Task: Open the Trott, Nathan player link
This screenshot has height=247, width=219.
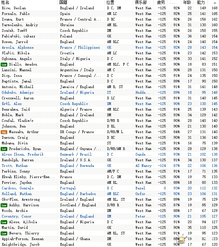Action: [x=15, y=166]
